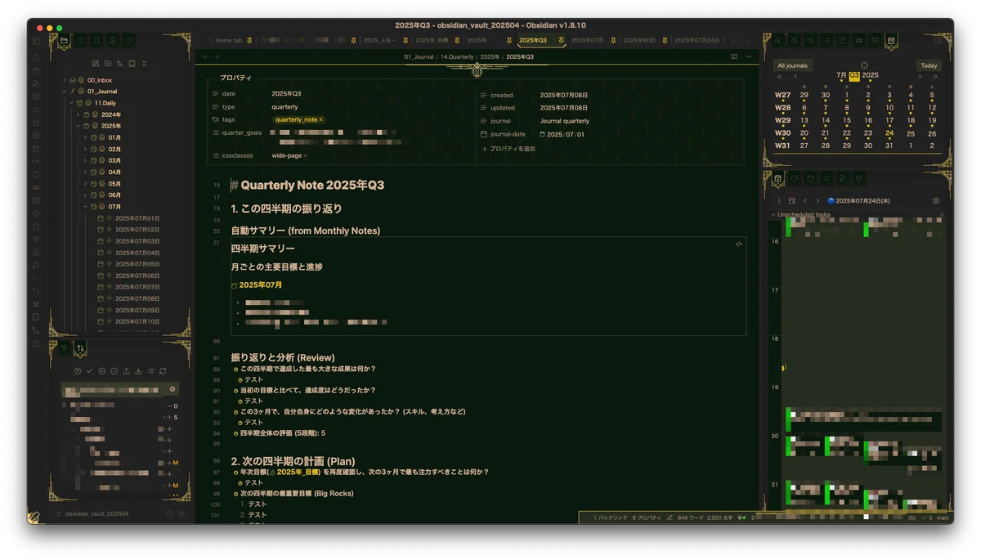Click the Git refresh icon

coord(163,371)
